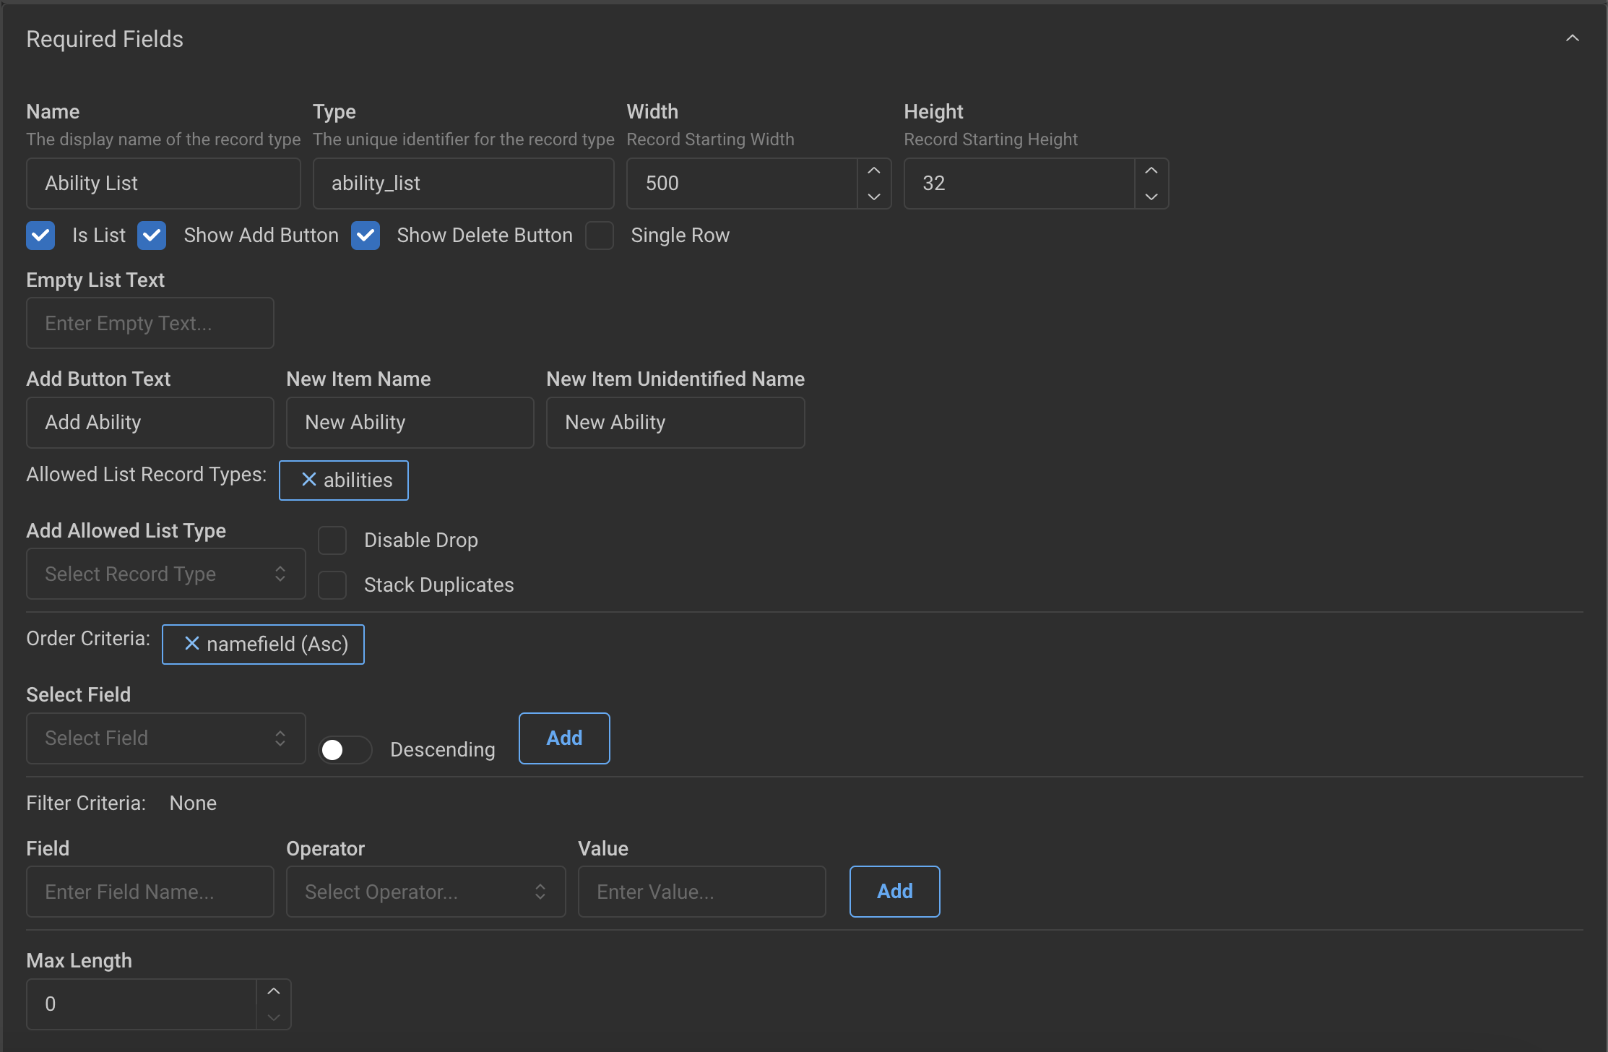Image resolution: width=1608 pixels, height=1052 pixels.
Task: Toggle the Descending sort switch
Action: pos(345,749)
